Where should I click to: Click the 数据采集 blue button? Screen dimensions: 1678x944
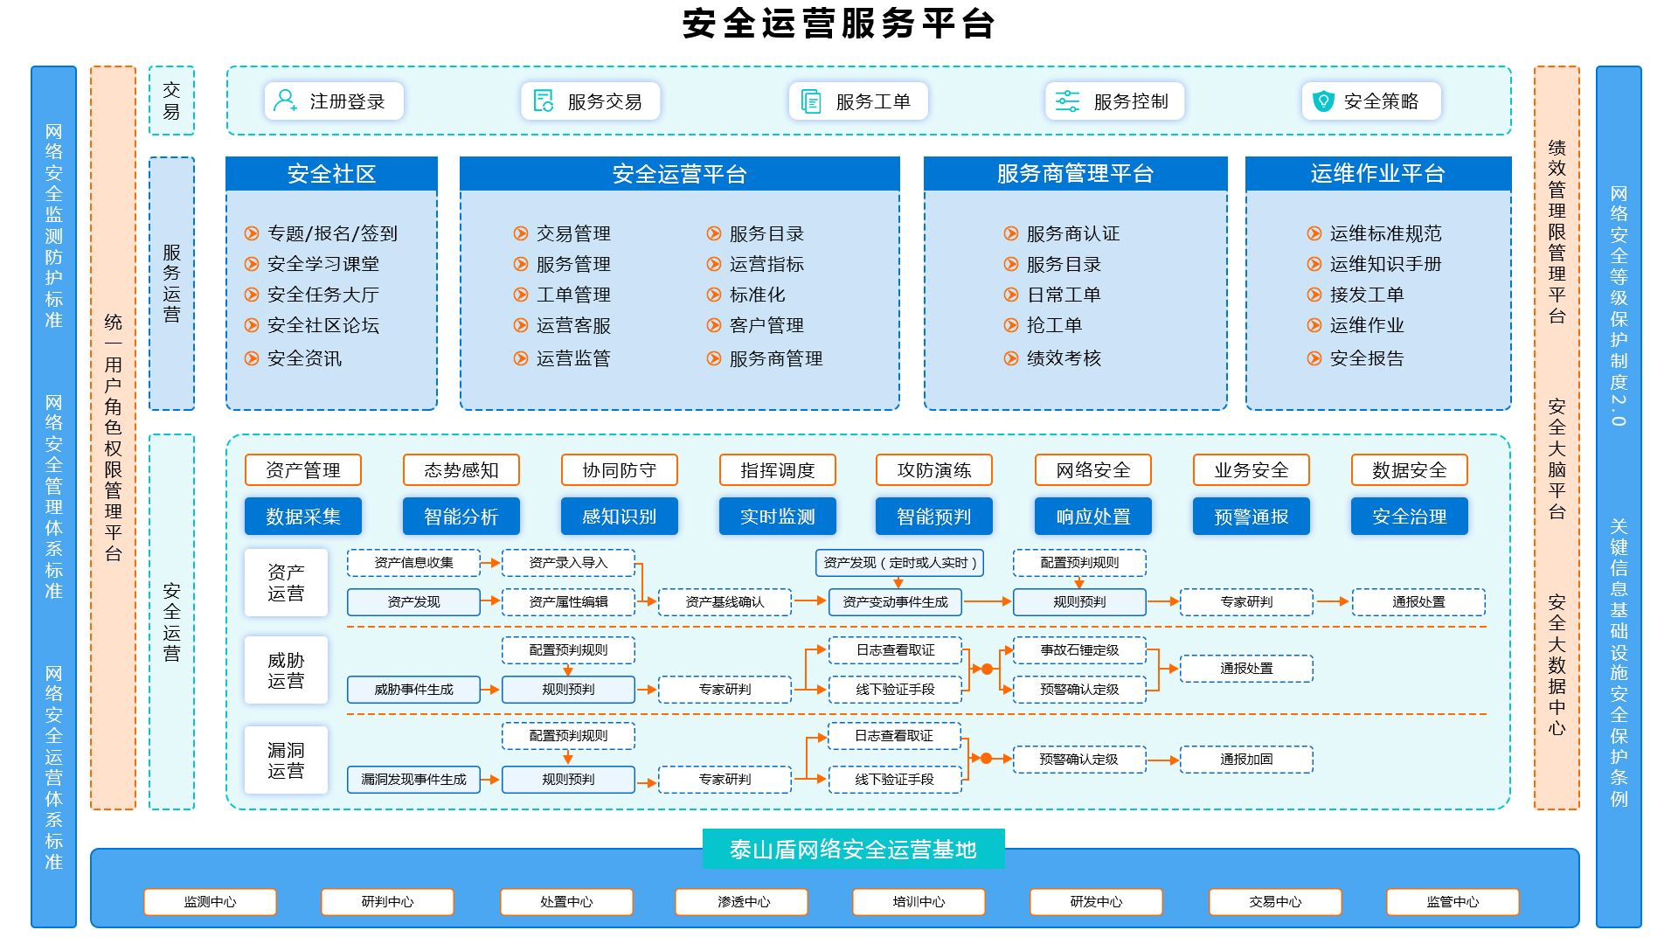click(302, 517)
